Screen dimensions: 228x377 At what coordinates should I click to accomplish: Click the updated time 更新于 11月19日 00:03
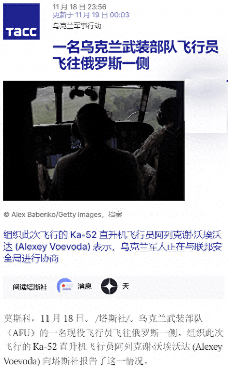pyautogui.click(x=91, y=15)
